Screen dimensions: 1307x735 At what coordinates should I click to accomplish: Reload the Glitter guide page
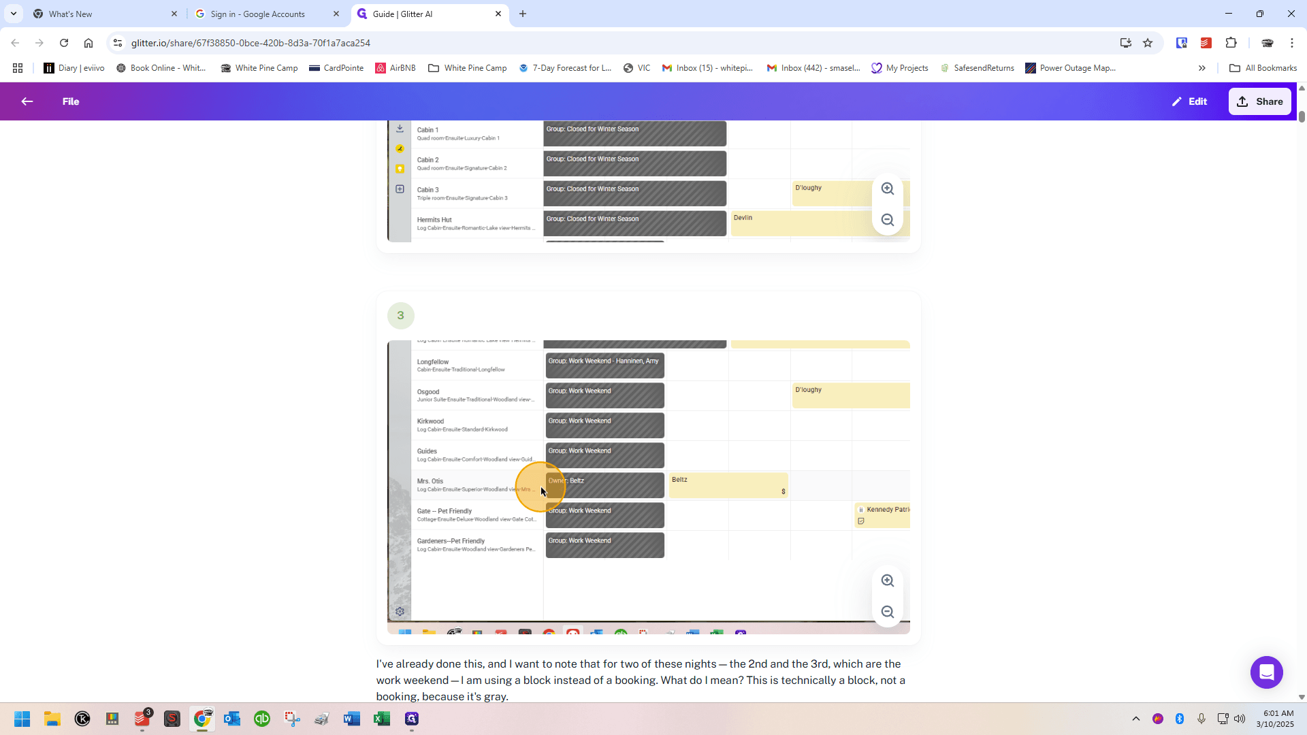coord(64,43)
